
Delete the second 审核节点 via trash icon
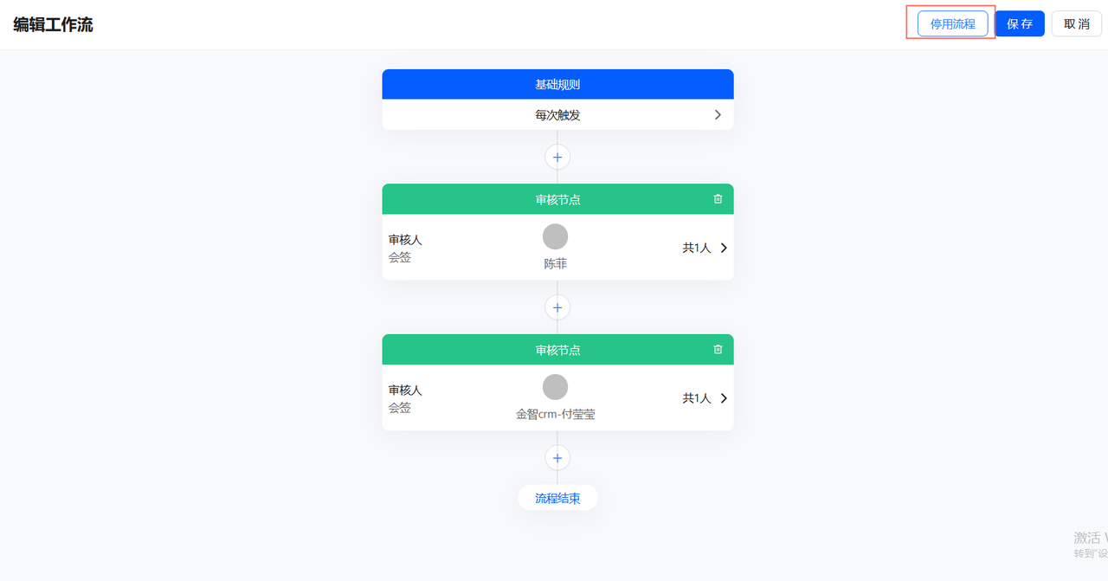click(718, 350)
